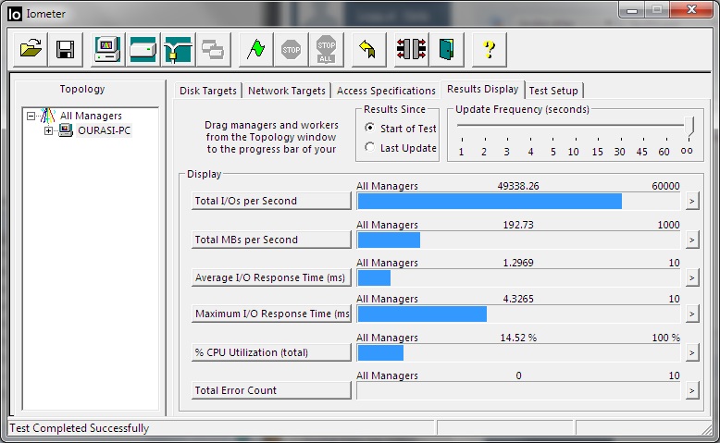The image size is (720, 443).
Task: Select OURASI-PC in Topology tree
Action: coord(105,130)
